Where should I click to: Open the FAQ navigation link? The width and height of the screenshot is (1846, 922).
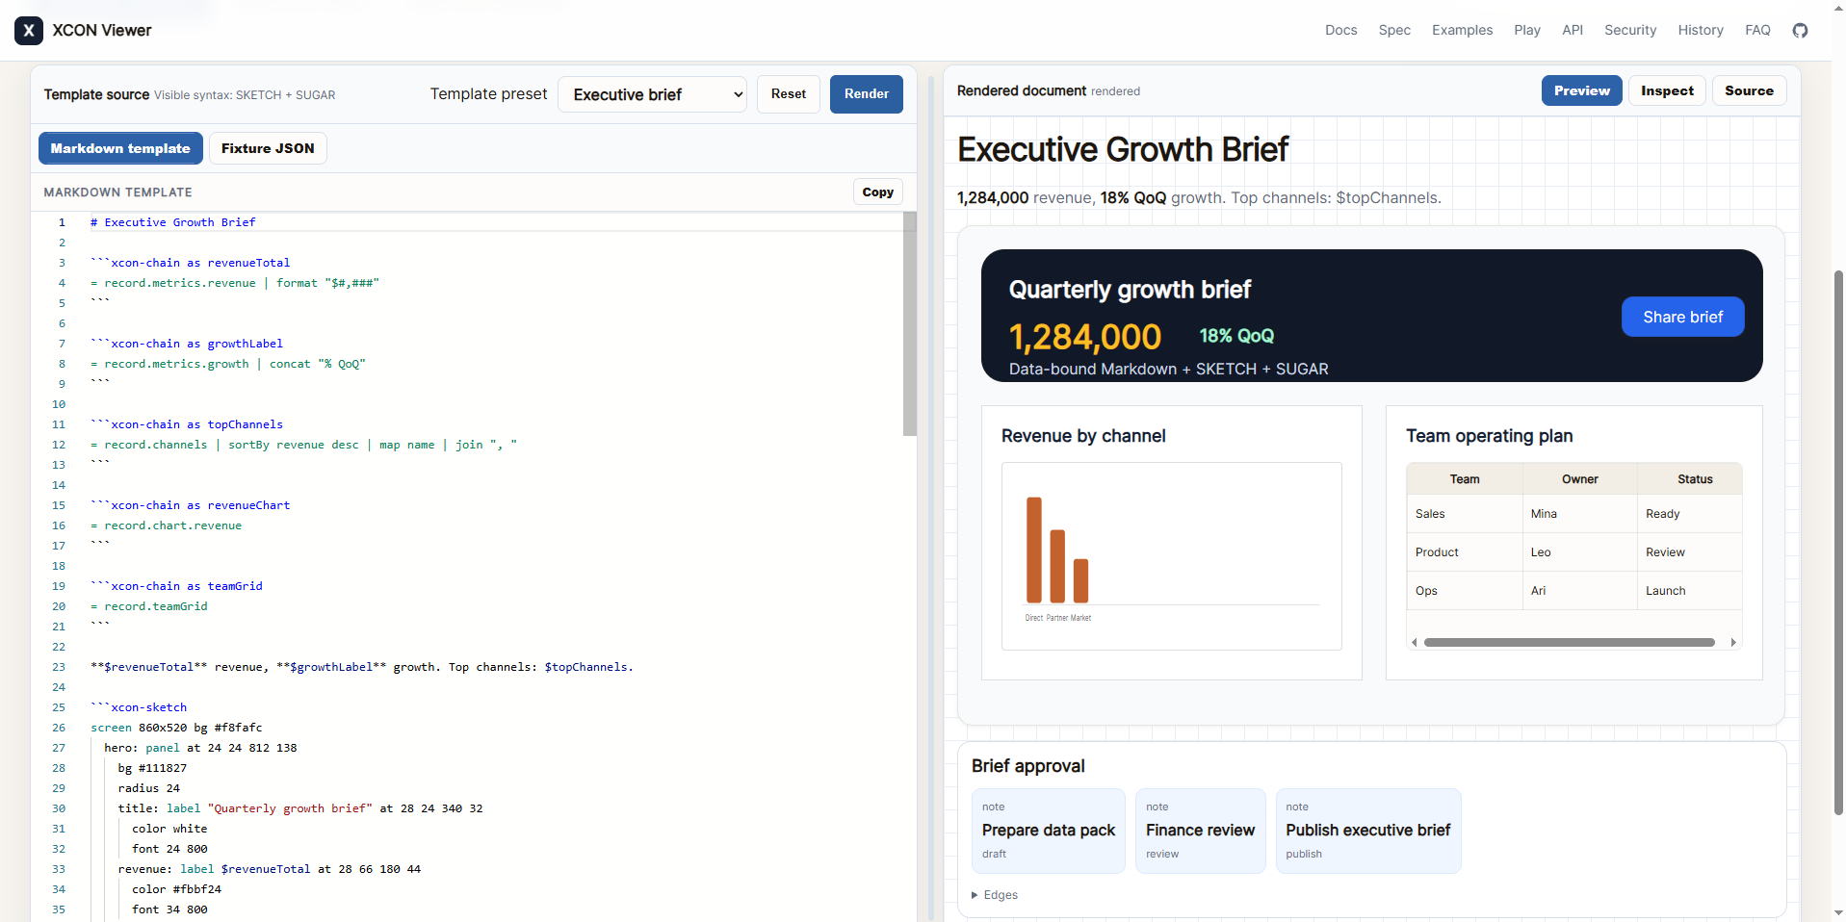[x=1757, y=31]
